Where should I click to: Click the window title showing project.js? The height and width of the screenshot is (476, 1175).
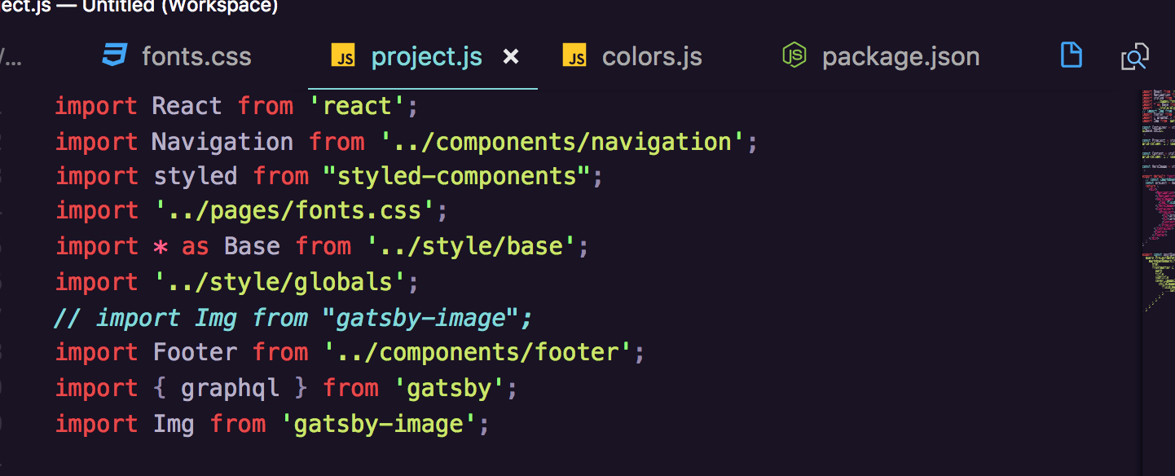[139, 7]
